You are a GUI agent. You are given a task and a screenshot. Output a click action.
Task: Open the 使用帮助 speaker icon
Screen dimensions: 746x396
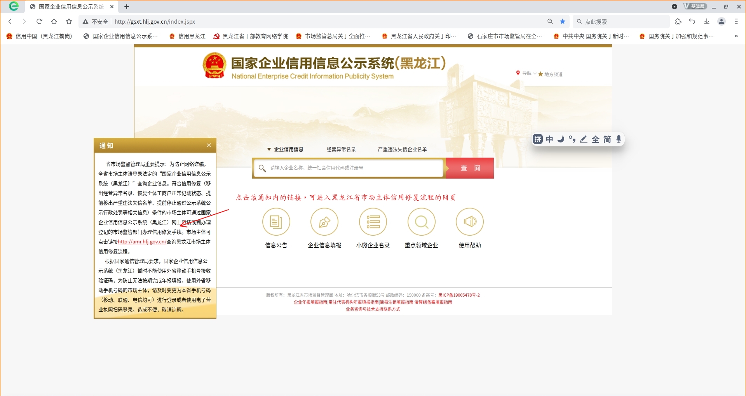pos(469,222)
